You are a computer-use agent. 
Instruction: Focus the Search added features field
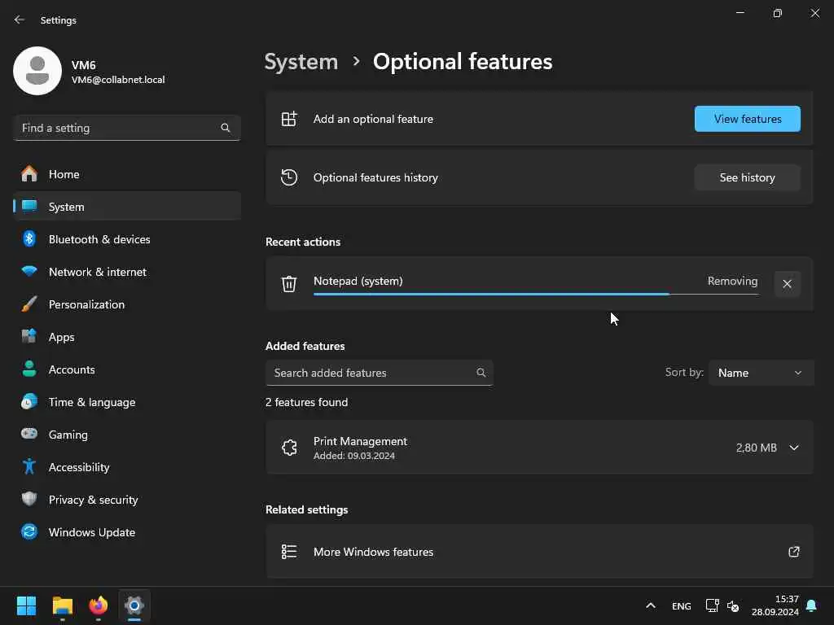click(x=371, y=373)
